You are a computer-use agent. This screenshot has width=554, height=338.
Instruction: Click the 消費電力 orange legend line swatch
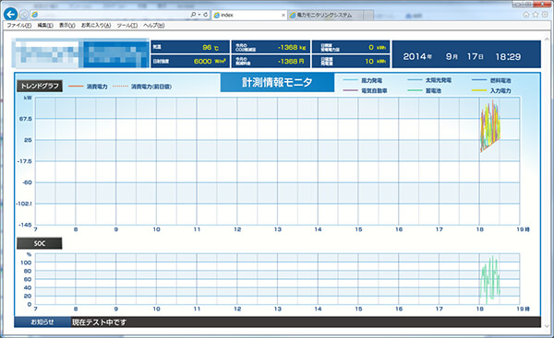(76, 87)
